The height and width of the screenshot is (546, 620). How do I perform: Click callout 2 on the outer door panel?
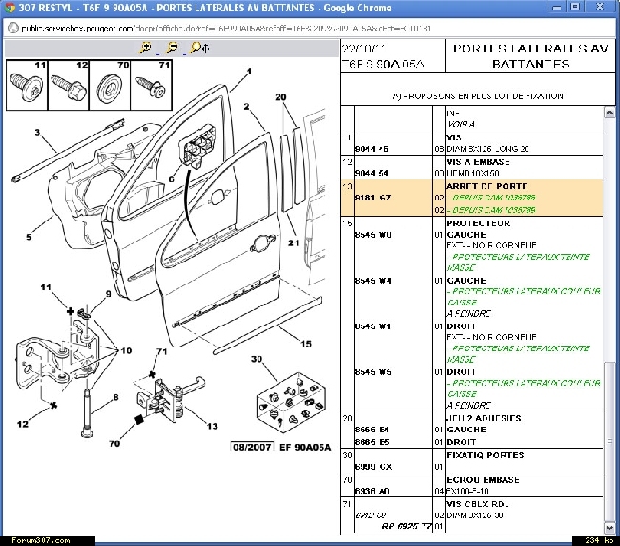(246, 106)
